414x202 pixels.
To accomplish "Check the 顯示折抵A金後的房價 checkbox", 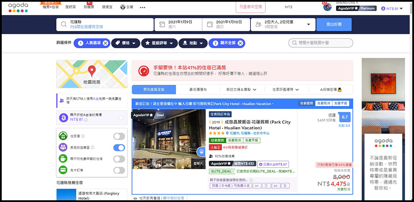I will [x=121, y=118].
